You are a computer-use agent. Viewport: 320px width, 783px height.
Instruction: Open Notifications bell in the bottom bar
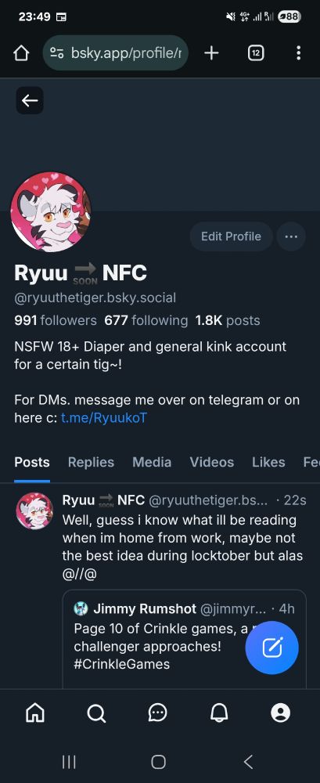point(218,713)
